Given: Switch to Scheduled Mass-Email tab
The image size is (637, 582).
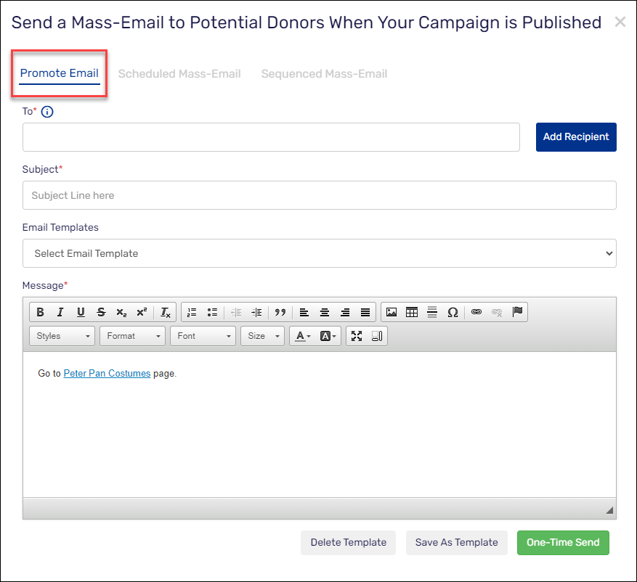Looking at the screenshot, I should point(179,73).
